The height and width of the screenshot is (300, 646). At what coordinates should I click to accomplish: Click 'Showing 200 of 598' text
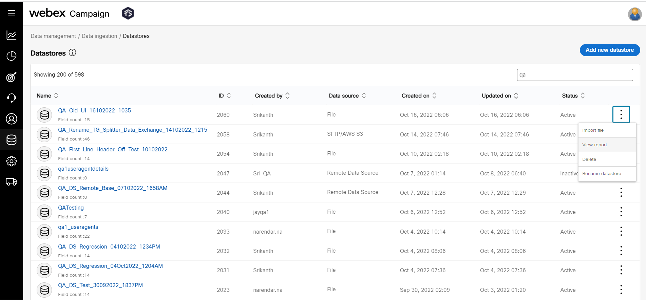59,74
